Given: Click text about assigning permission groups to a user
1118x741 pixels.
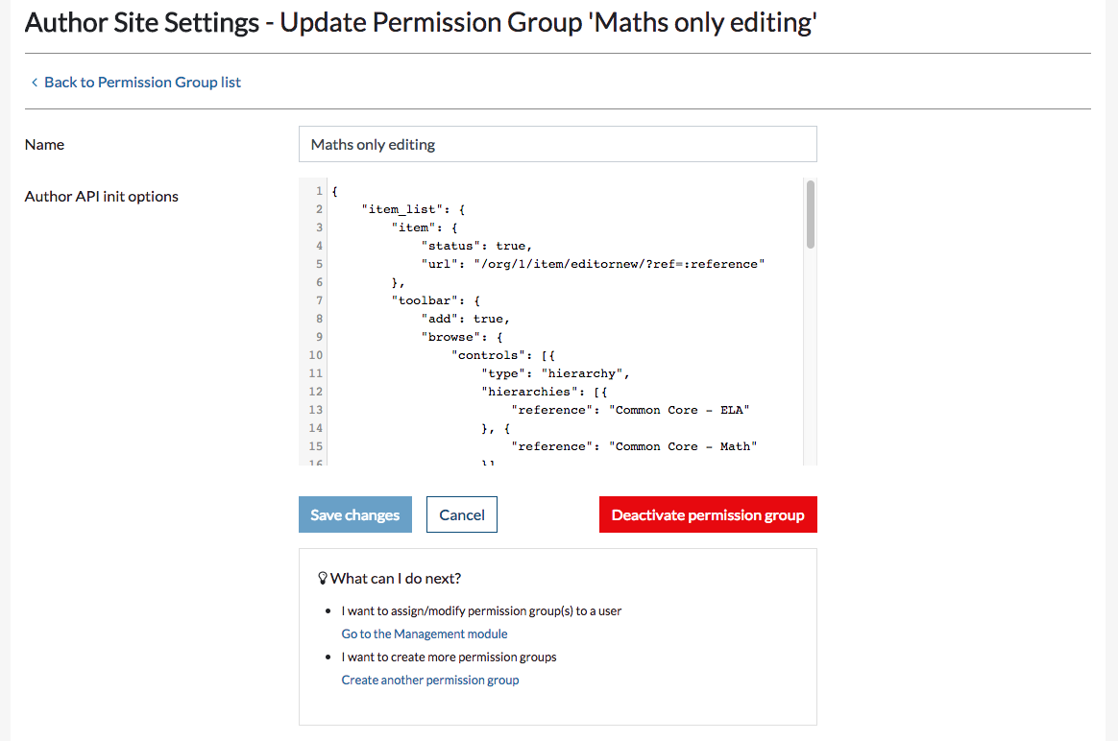Looking at the screenshot, I should pyautogui.click(x=481, y=611).
